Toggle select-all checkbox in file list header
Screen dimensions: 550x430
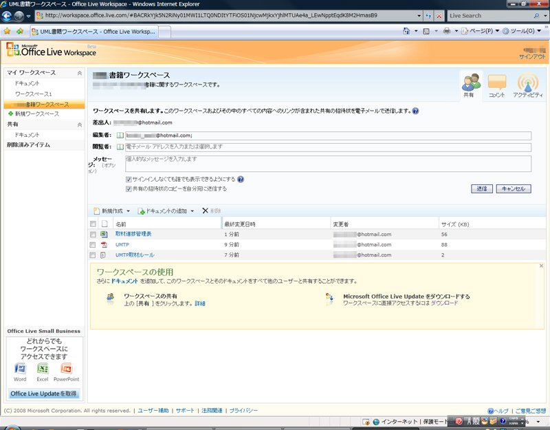point(93,224)
